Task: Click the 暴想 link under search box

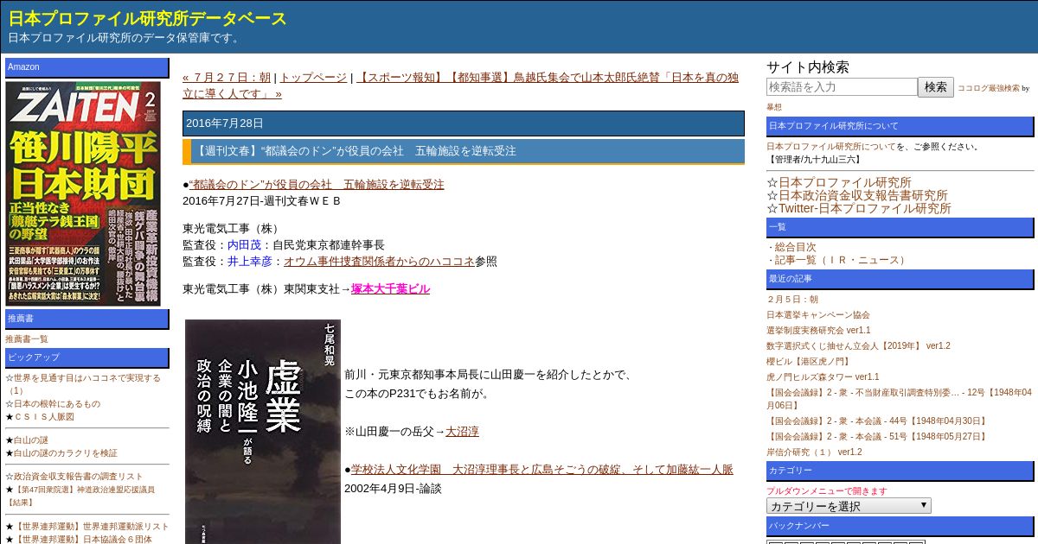Action: [x=774, y=107]
